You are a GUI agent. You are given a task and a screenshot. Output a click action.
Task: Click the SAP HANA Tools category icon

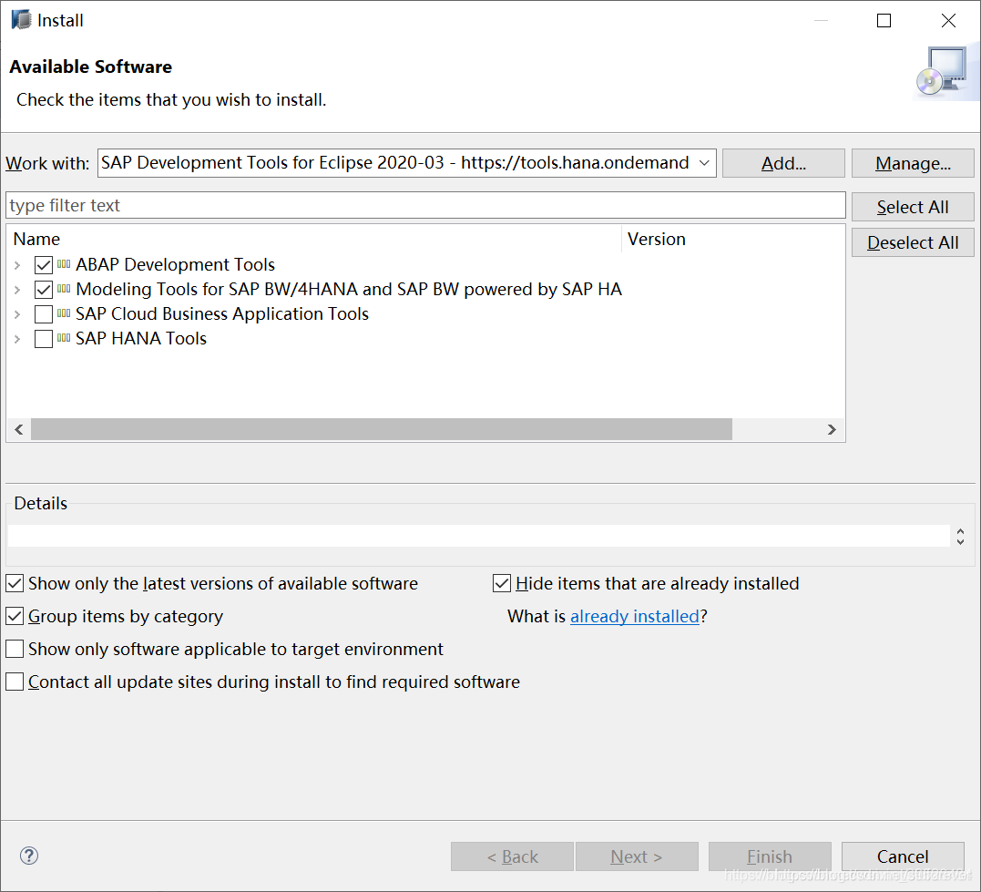tap(64, 338)
